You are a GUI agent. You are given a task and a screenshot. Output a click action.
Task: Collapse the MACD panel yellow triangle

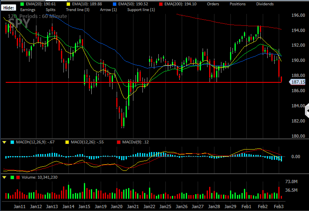click(x=5, y=142)
